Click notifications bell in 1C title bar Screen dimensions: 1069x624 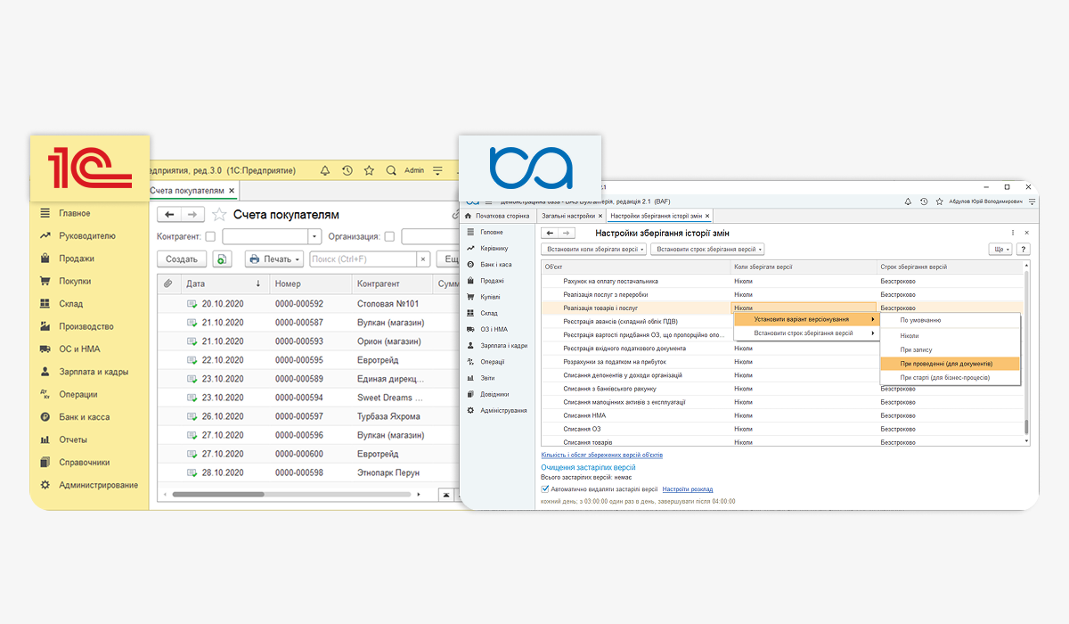click(x=325, y=169)
